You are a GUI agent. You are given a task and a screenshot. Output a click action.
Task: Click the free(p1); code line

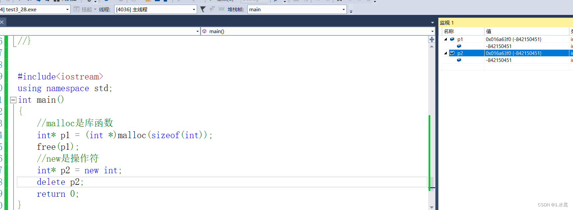click(x=58, y=147)
